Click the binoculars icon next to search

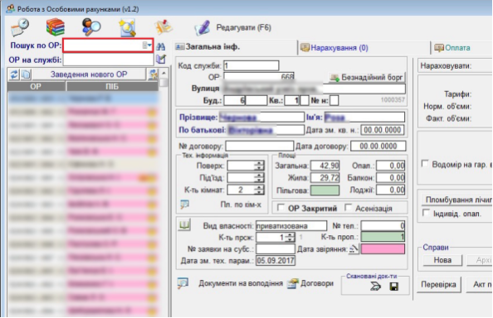point(161,46)
